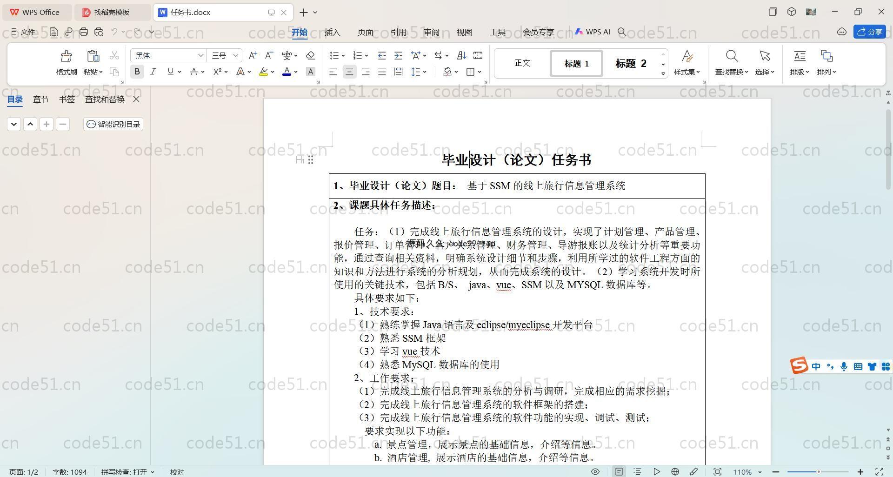Viewport: 893px width, 477px height.
Task: Click the increase font size icon
Action: pos(253,55)
